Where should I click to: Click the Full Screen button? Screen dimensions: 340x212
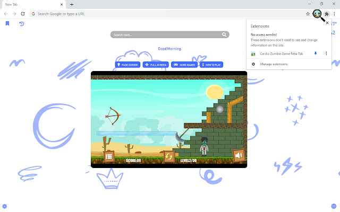(x=156, y=65)
